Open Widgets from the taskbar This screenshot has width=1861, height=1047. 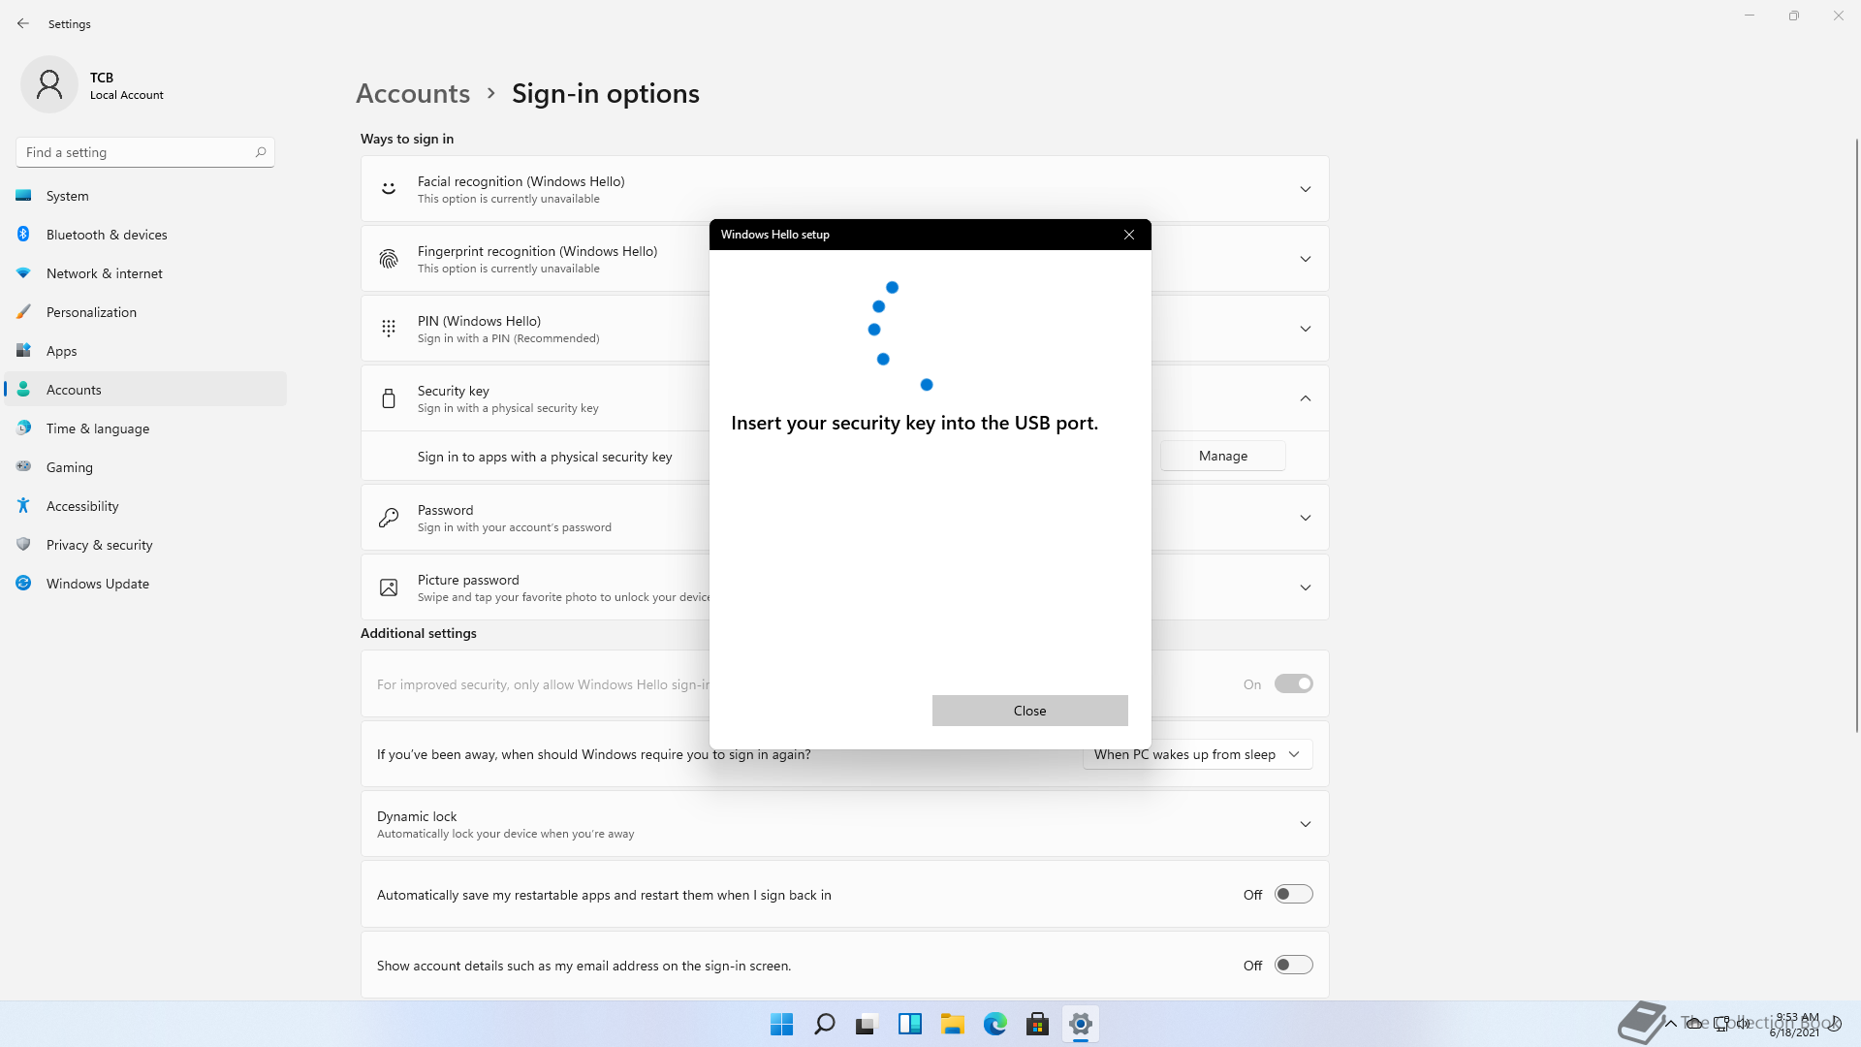tap(910, 1024)
